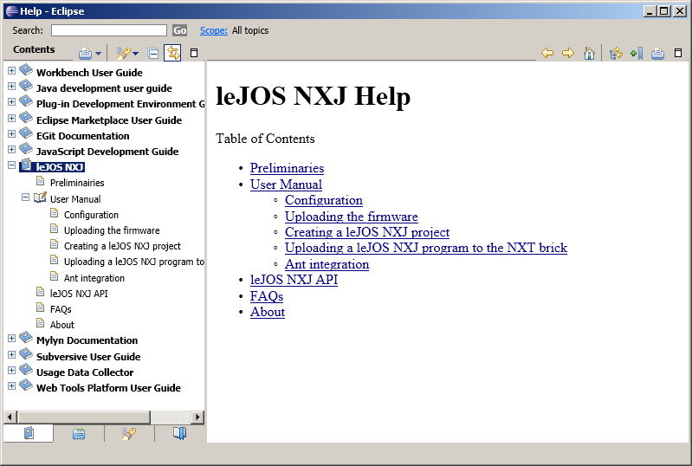Click the Eclipse icon in title bar
692x466 pixels.
point(12,11)
